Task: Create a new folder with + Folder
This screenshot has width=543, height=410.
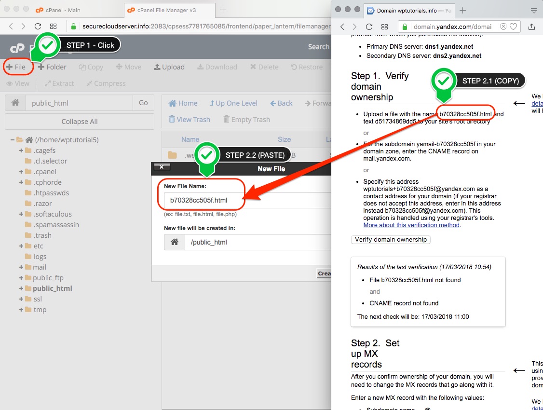Action: 52,67
